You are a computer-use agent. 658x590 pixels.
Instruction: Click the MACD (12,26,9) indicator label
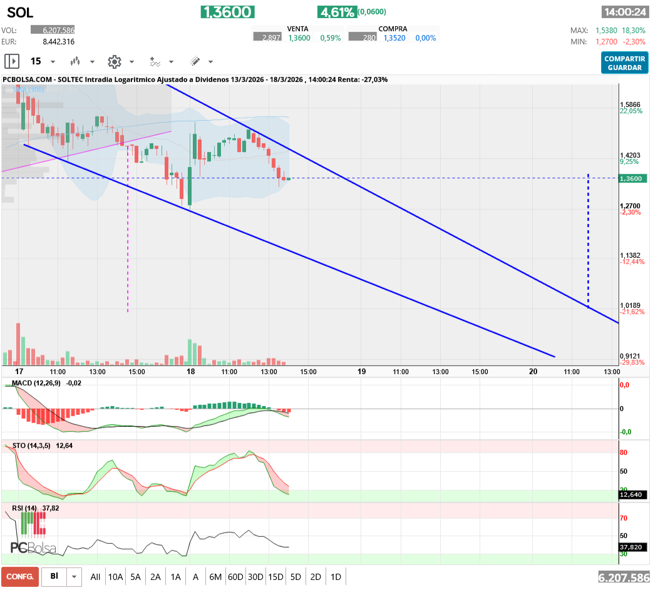(x=35, y=383)
